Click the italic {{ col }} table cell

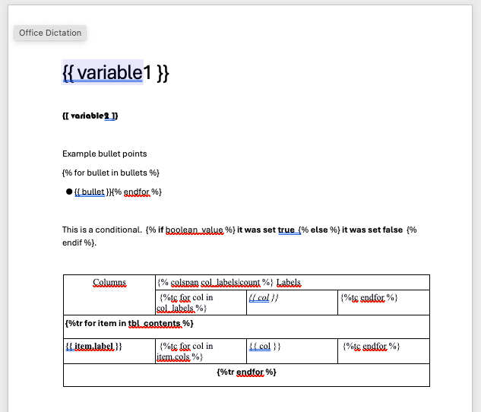coord(264,298)
